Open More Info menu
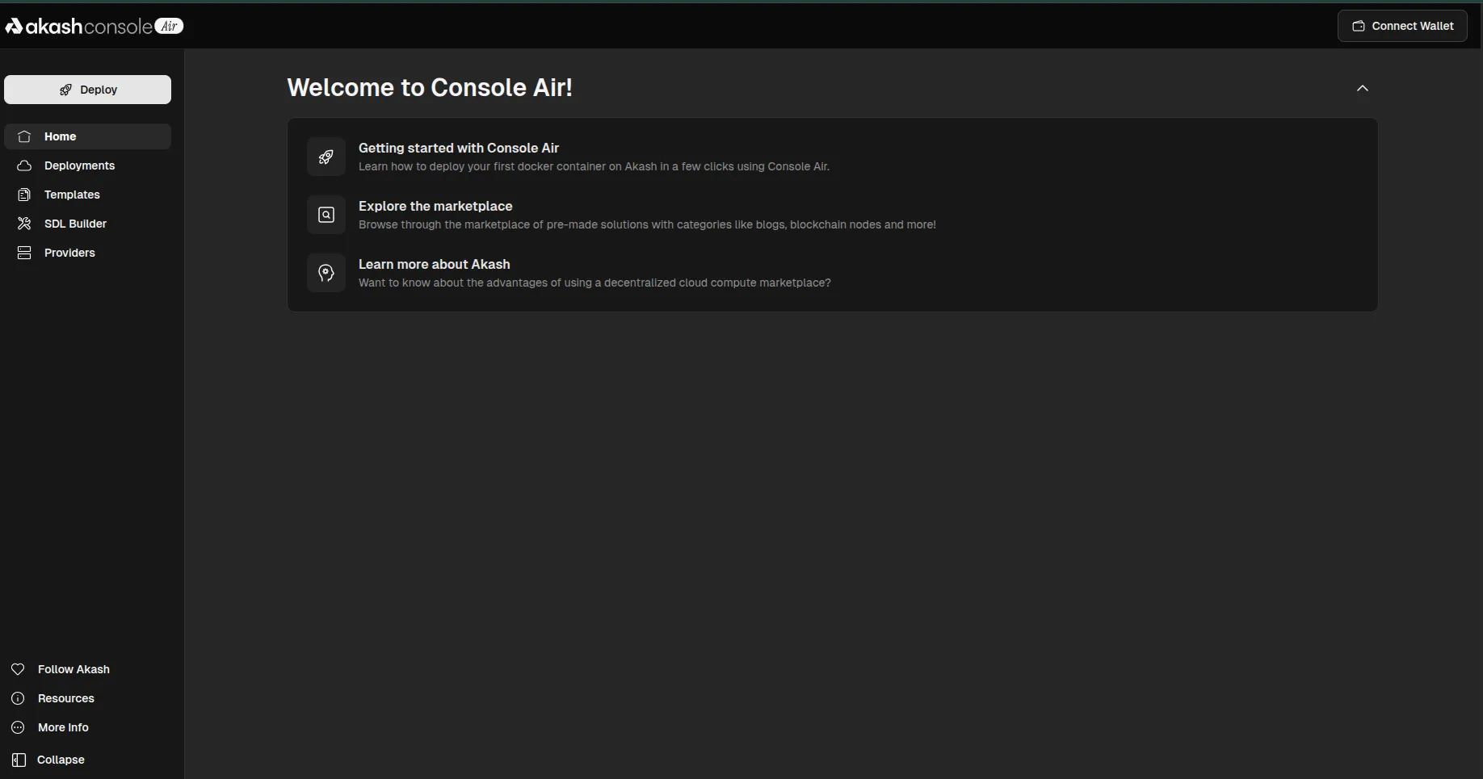The image size is (1483, 779). [x=63, y=727]
